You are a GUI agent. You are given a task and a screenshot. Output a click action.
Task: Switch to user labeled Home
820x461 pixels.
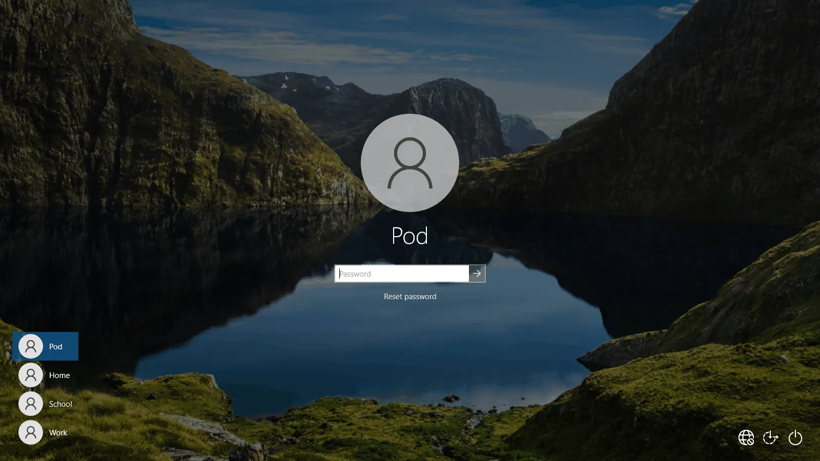click(59, 375)
